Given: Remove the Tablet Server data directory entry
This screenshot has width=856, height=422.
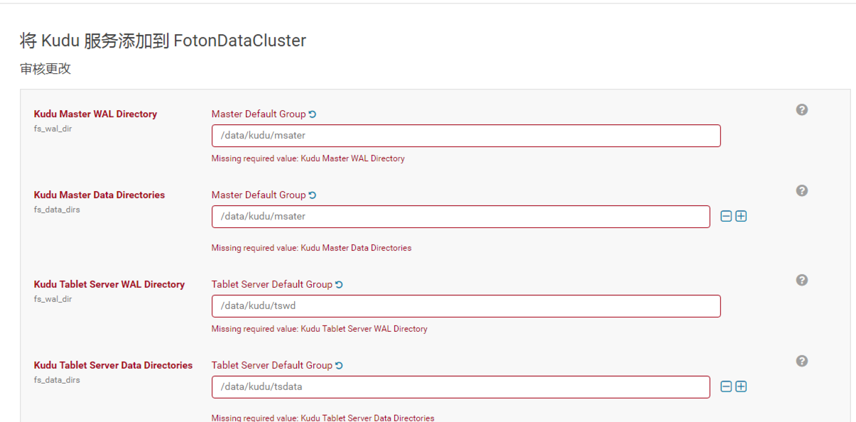Looking at the screenshot, I should (x=726, y=387).
